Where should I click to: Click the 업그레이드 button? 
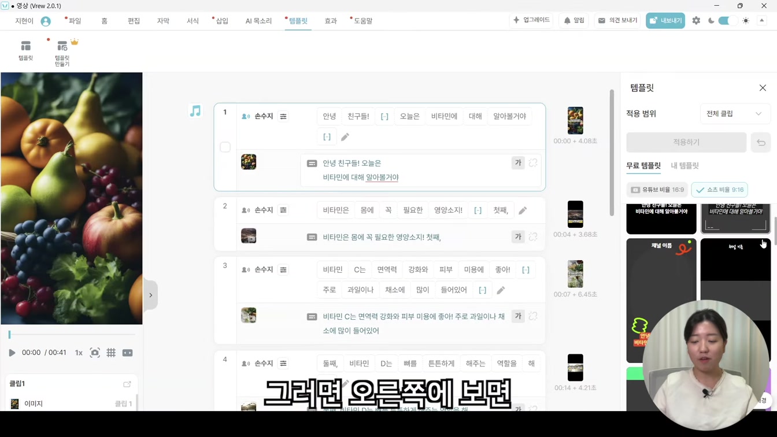[531, 20]
